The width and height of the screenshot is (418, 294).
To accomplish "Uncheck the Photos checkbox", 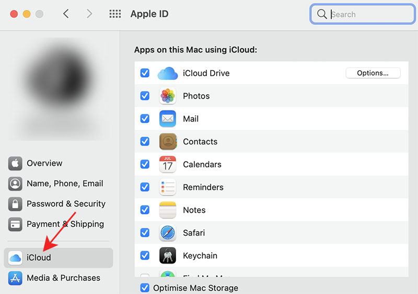I will coord(145,96).
